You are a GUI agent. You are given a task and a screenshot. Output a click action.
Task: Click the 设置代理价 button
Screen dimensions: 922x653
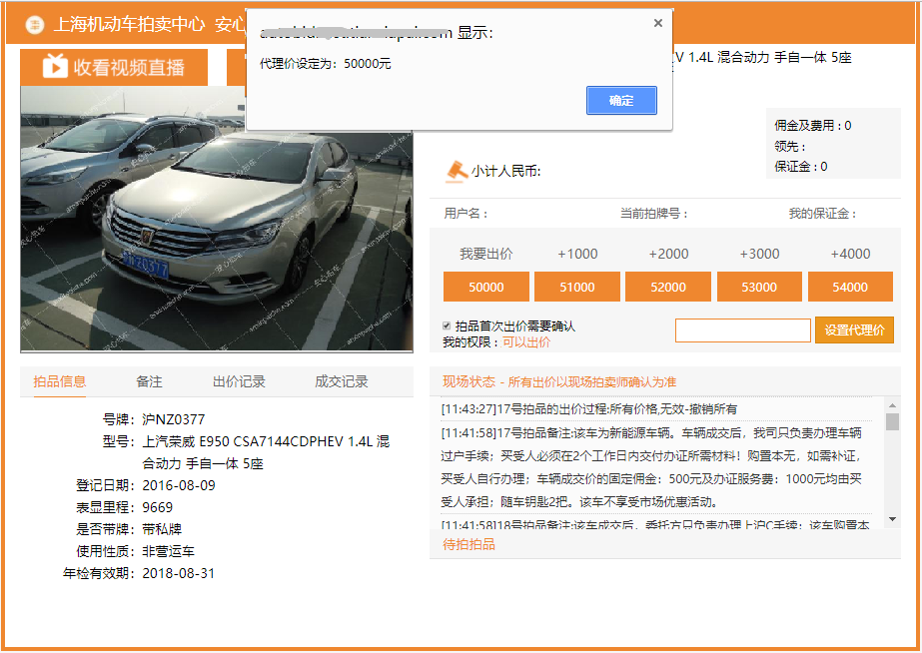pos(854,330)
